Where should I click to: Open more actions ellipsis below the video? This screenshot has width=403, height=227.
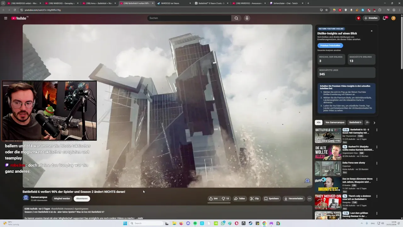(309, 199)
